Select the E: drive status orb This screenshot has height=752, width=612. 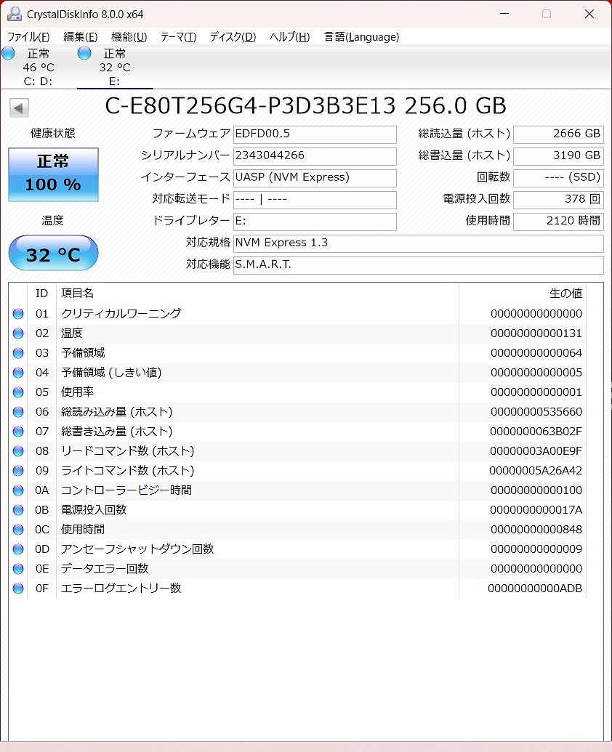pyautogui.click(x=84, y=53)
